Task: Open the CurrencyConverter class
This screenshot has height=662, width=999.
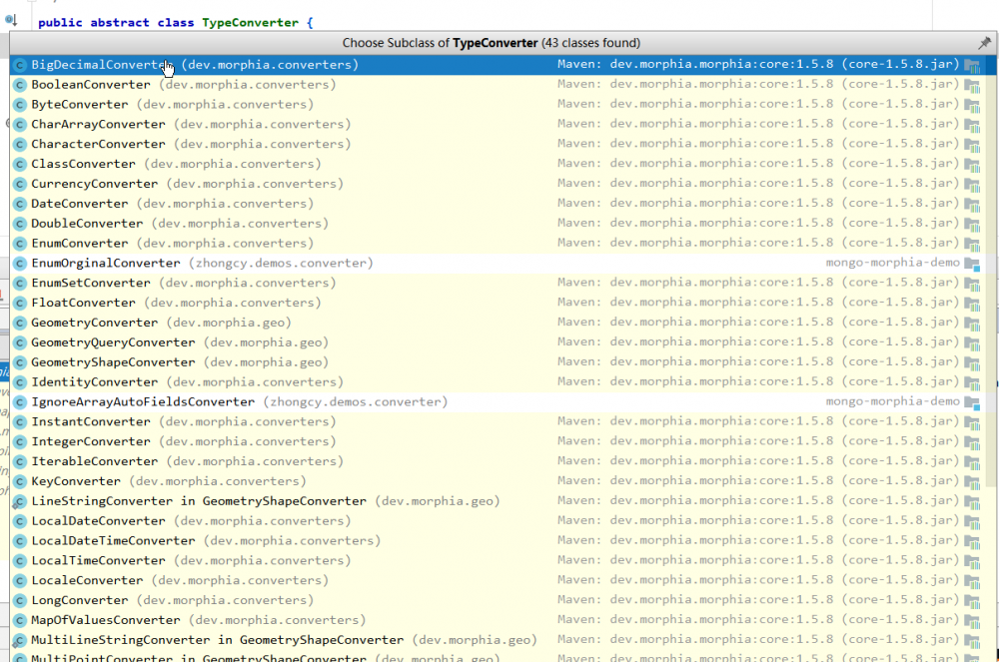Action: pos(94,184)
